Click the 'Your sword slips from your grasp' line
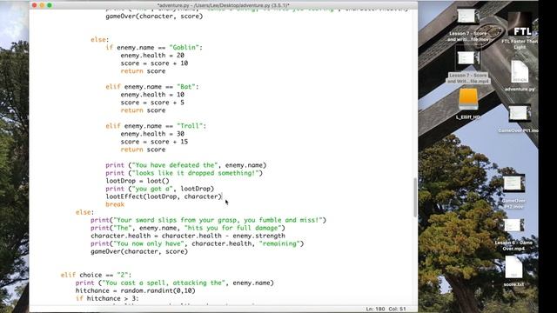The height and width of the screenshot is (313, 557). [x=208, y=220]
